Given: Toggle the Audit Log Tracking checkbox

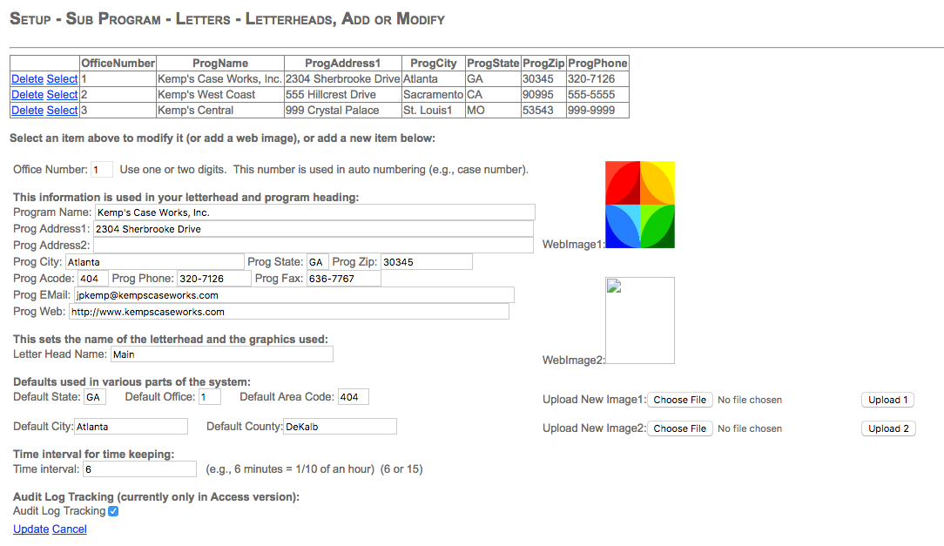Looking at the screenshot, I should coord(113,511).
